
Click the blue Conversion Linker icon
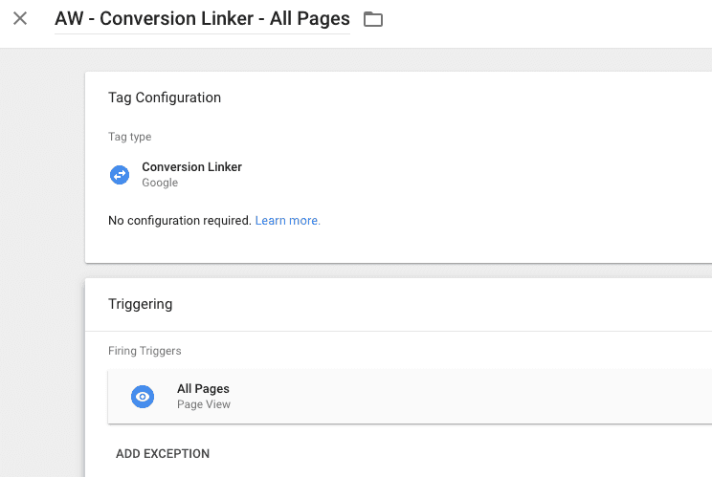tap(120, 174)
